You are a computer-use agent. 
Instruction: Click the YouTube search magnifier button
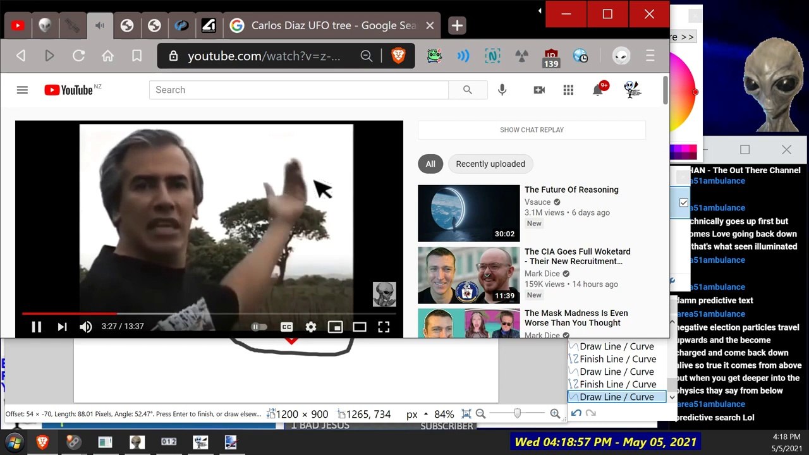pyautogui.click(x=468, y=90)
